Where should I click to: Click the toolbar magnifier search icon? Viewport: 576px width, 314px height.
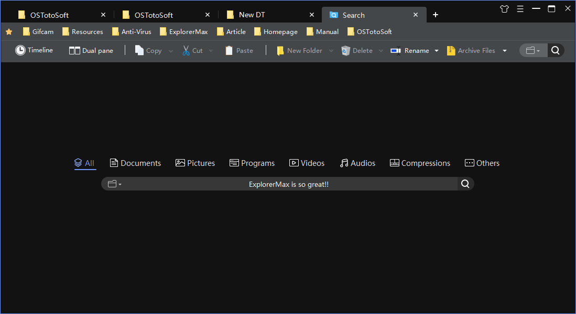[x=556, y=50]
